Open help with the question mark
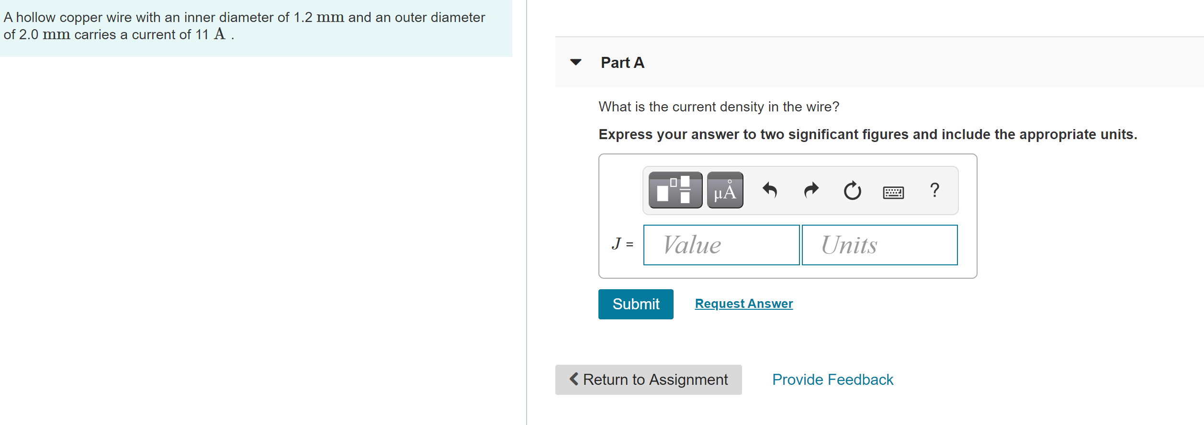This screenshot has width=1204, height=425. 934,190
